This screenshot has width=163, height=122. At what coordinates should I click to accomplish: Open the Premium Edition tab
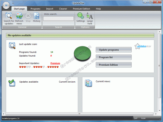coord(81,9)
